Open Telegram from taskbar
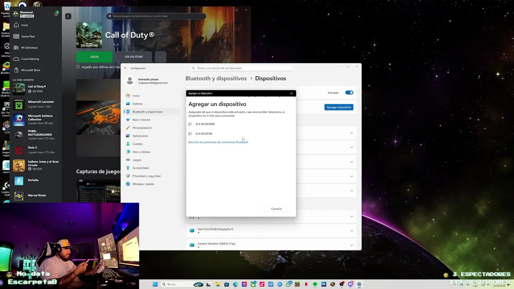Screen dimensions: 514x289 click(280, 284)
